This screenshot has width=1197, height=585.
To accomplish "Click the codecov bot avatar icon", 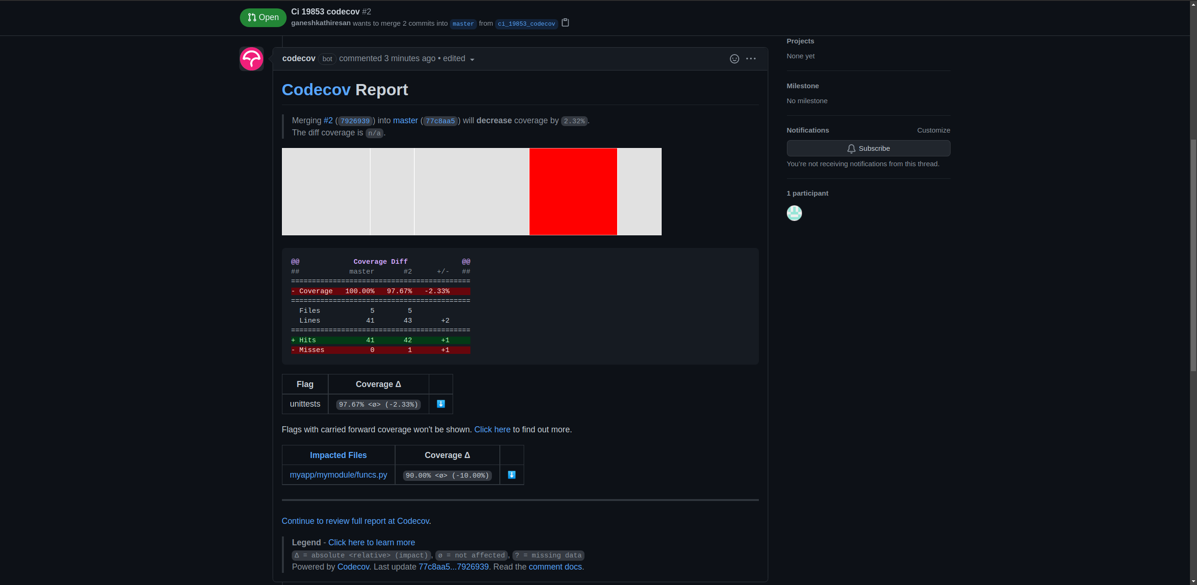I will (x=252, y=59).
